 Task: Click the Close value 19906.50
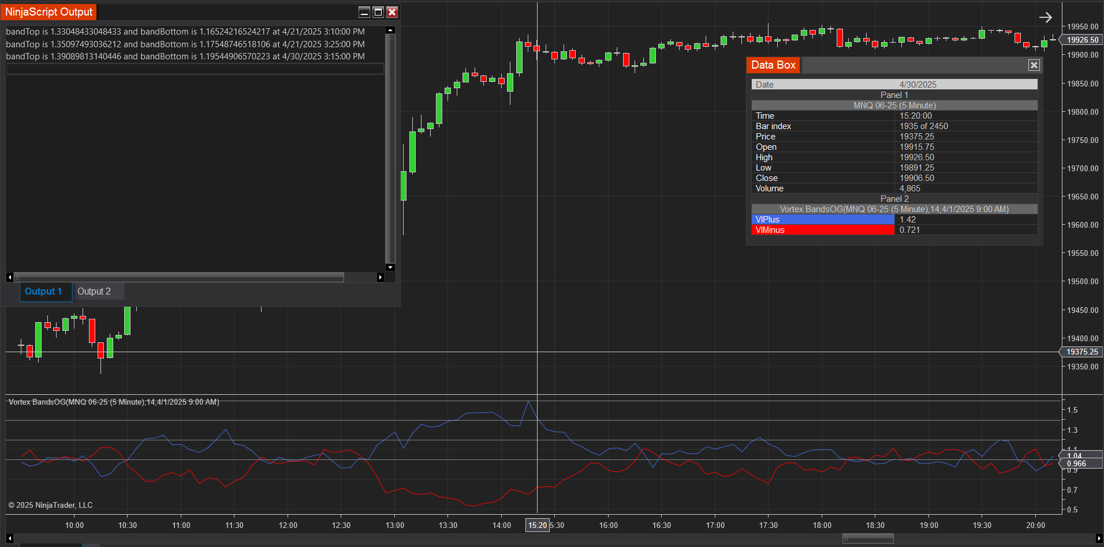tap(917, 178)
